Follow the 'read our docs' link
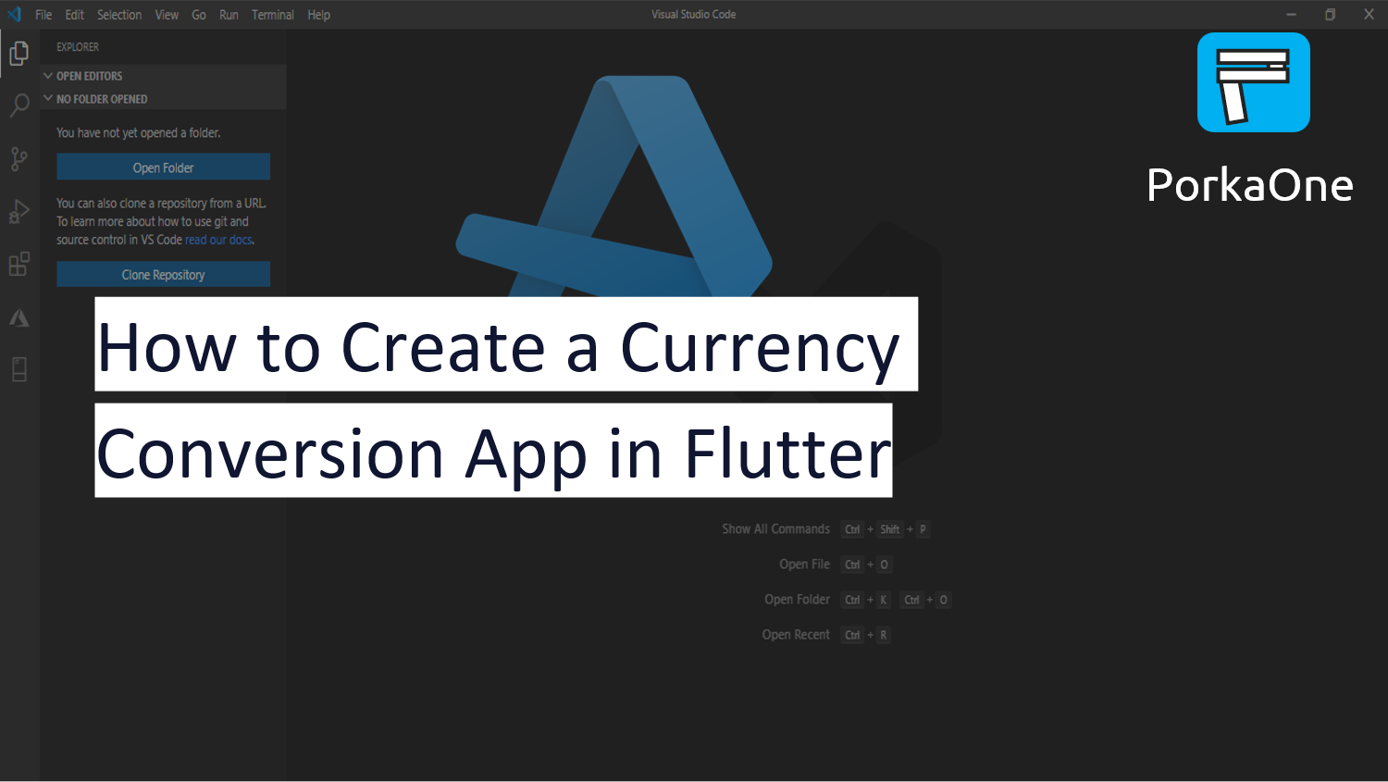 (219, 240)
